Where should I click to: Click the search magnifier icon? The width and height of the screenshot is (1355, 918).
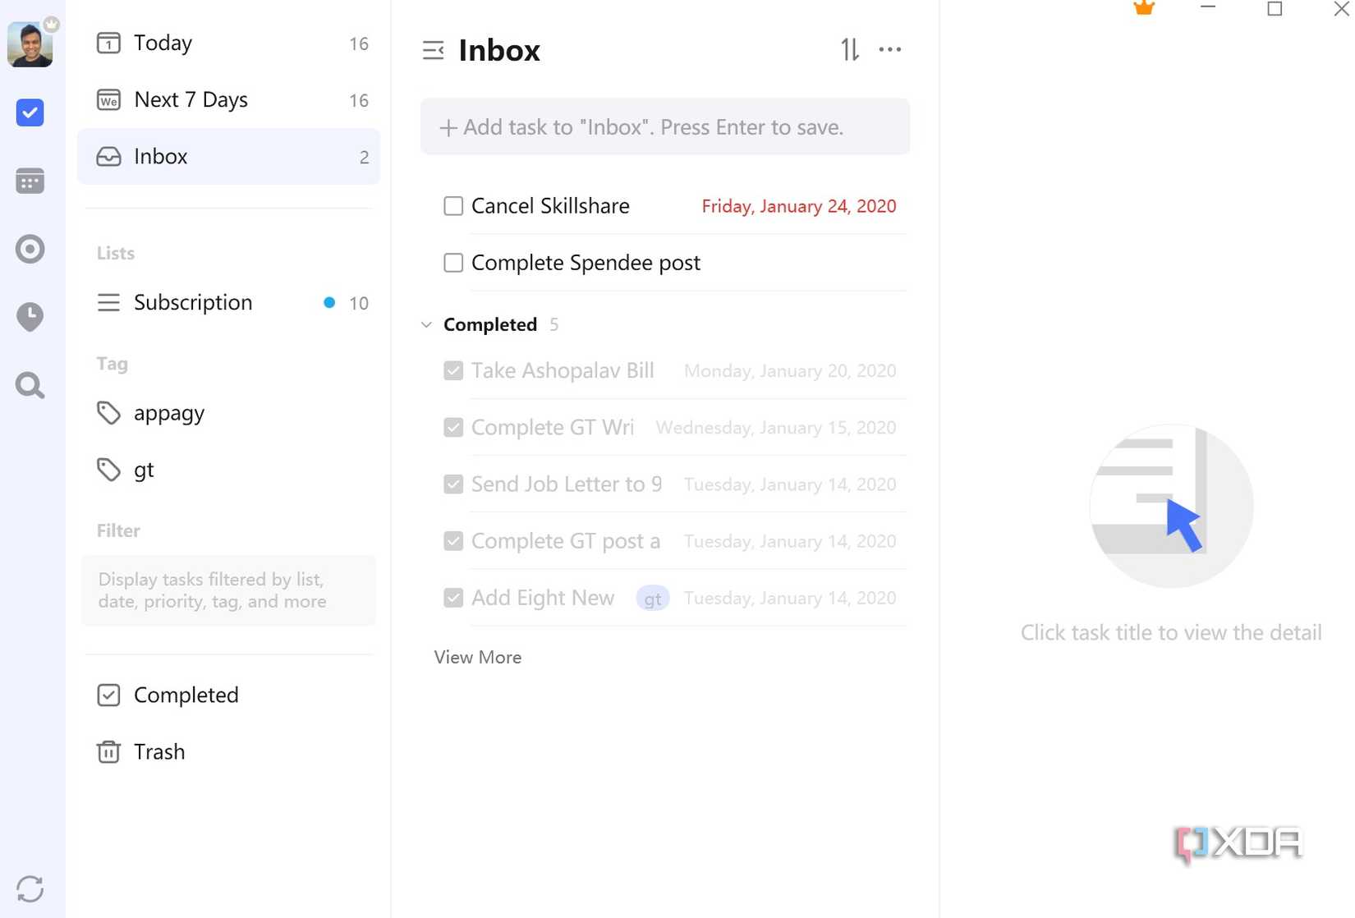click(30, 385)
